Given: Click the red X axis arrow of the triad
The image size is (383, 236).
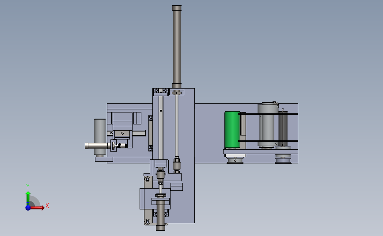Looking at the screenshot, I should coord(37,208).
